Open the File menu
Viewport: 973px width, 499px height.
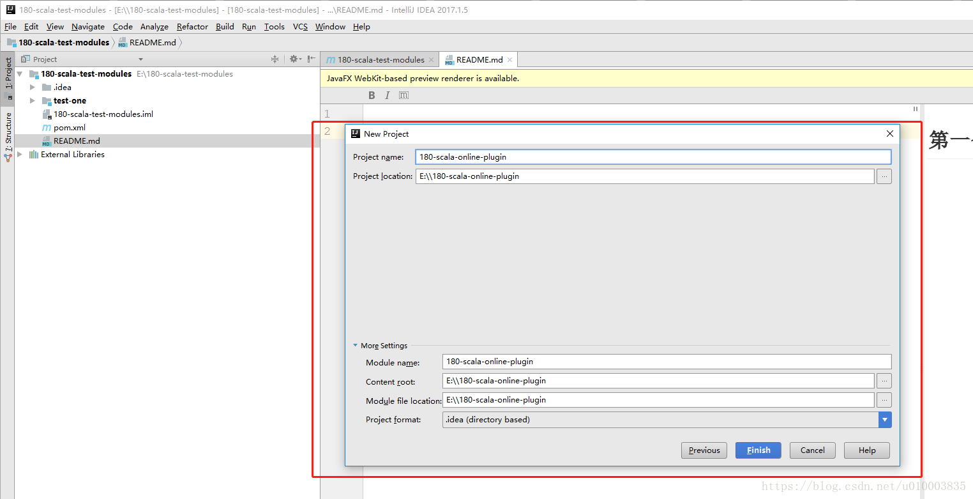click(x=10, y=27)
